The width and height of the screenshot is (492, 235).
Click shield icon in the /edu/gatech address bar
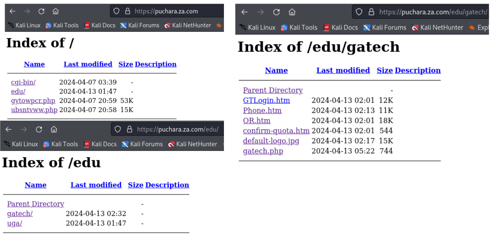359,12
